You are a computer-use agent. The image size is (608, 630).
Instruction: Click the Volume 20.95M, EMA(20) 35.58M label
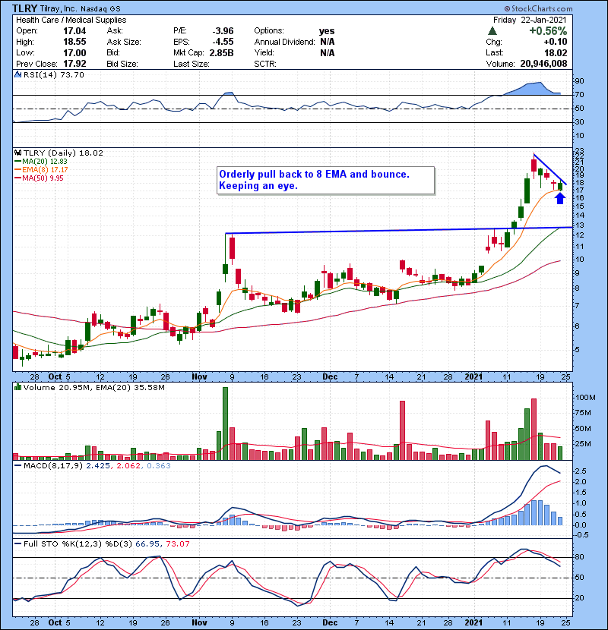[93, 388]
